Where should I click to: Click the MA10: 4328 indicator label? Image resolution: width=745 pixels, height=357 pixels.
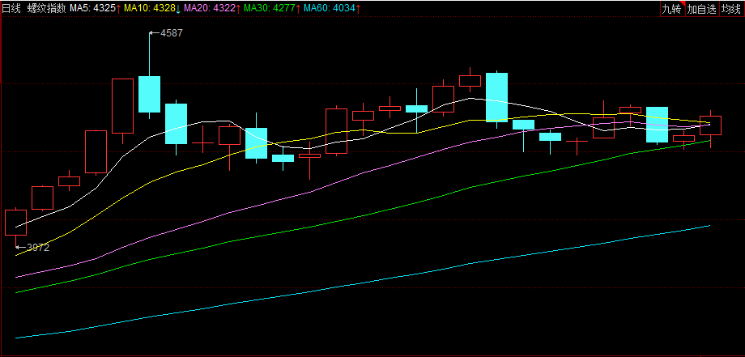152,9
